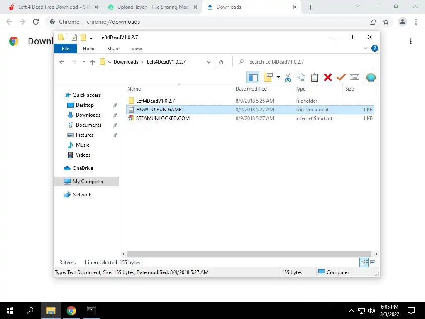Open the Command Prompt taskbar icon
425x319 pixels.
[x=91, y=311]
